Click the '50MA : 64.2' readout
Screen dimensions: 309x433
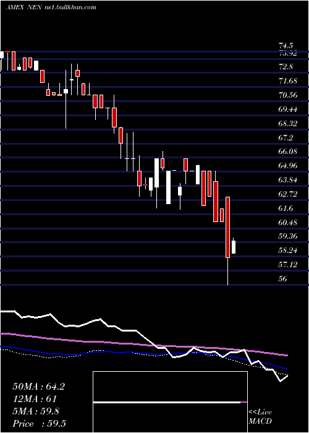(x=38, y=387)
